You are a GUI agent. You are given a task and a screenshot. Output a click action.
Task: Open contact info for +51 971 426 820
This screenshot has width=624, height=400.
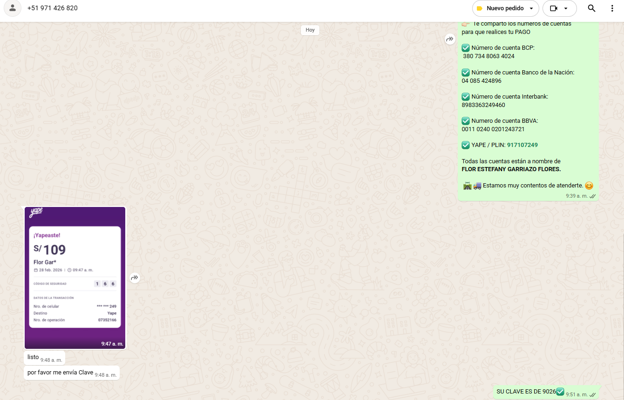coord(53,8)
